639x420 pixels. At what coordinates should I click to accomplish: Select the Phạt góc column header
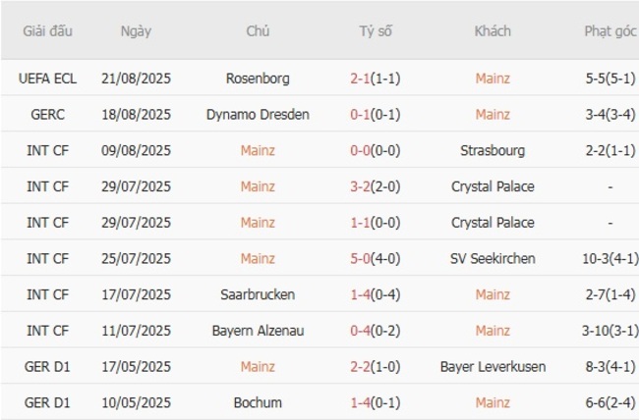pos(610,30)
